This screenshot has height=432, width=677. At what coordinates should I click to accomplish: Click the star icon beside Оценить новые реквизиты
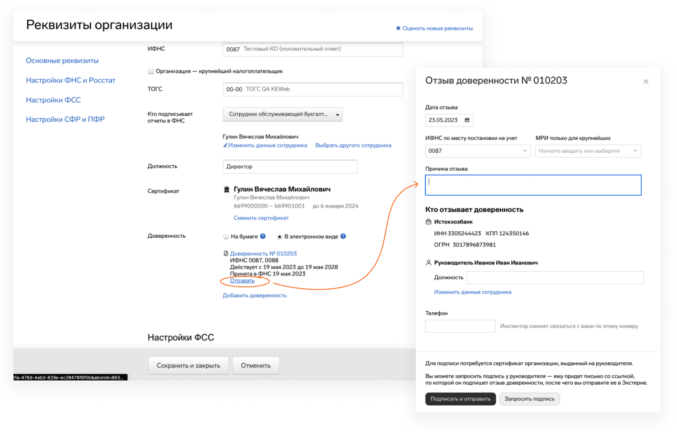pyautogui.click(x=398, y=28)
